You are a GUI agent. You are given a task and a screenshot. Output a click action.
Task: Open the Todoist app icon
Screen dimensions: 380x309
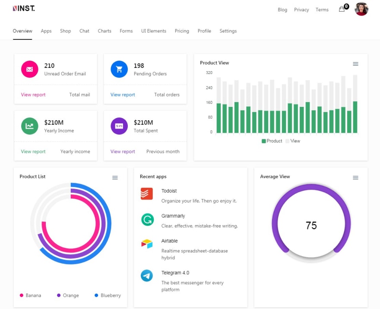click(147, 194)
